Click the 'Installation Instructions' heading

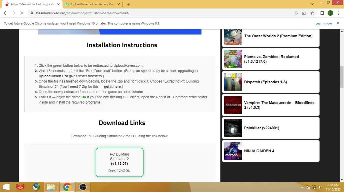(x=122, y=45)
